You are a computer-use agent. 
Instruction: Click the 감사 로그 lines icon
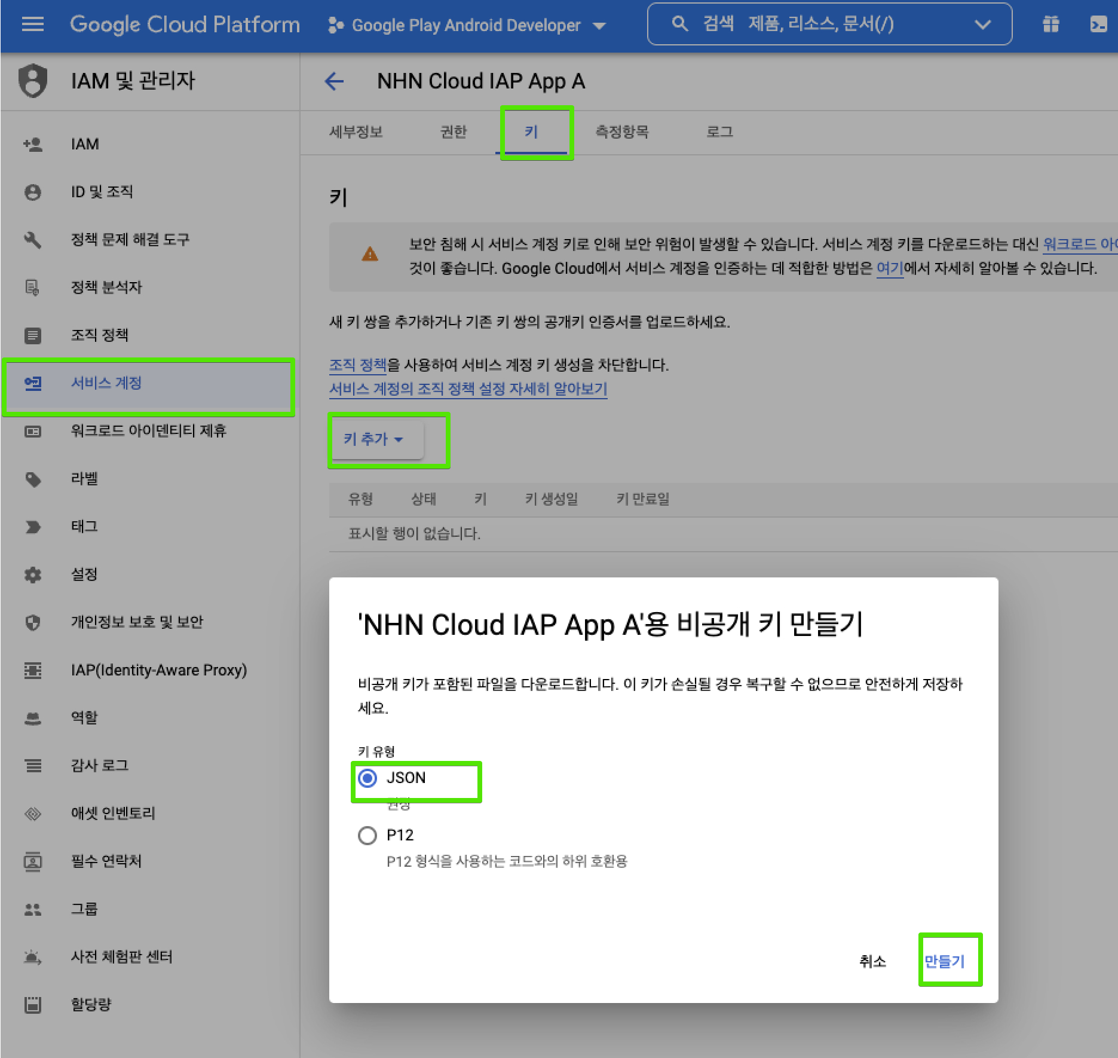coord(33,766)
